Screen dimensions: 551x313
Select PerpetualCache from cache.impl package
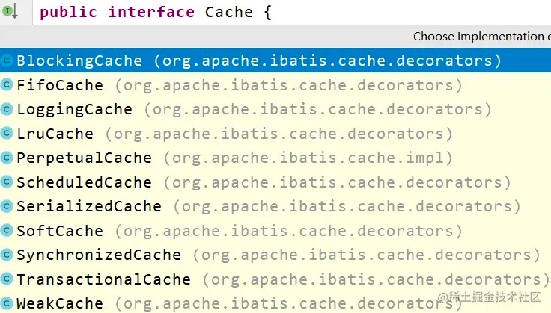84,158
